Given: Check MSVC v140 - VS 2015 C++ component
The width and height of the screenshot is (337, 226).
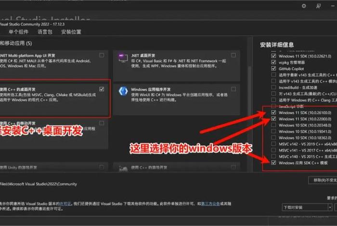Looking at the screenshot, I should pos(273,156).
